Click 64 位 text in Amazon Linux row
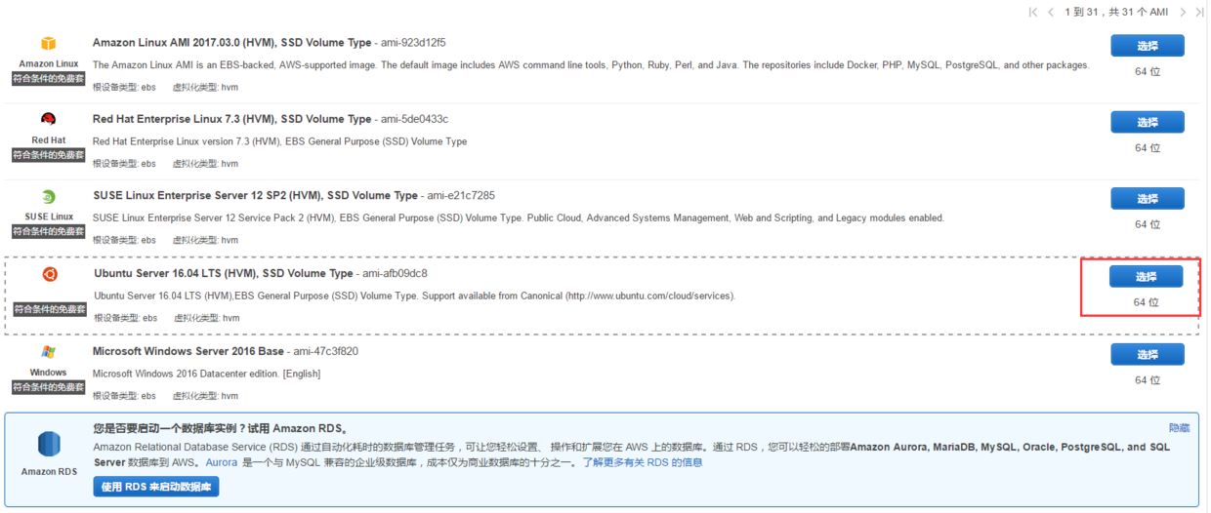 pyautogui.click(x=1148, y=71)
